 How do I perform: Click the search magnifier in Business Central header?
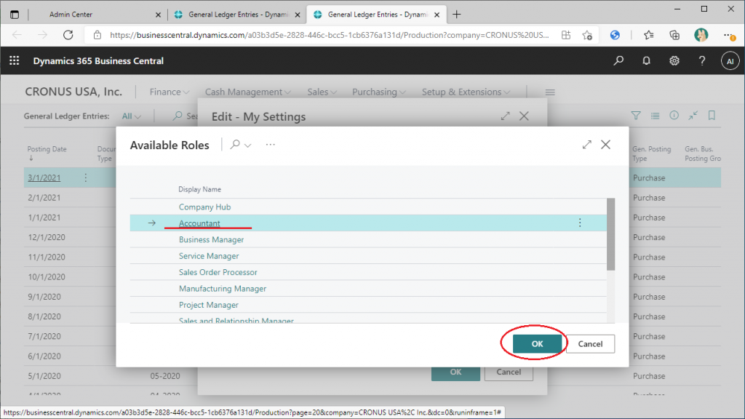click(618, 61)
